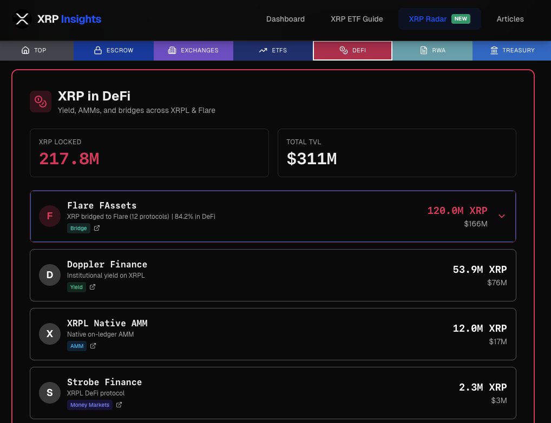Open Flare FAssets external link icon
The height and width of the screenshot is (423, 551).
point(97,229)
